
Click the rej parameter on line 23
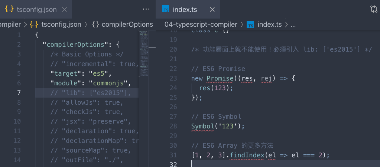267,78
